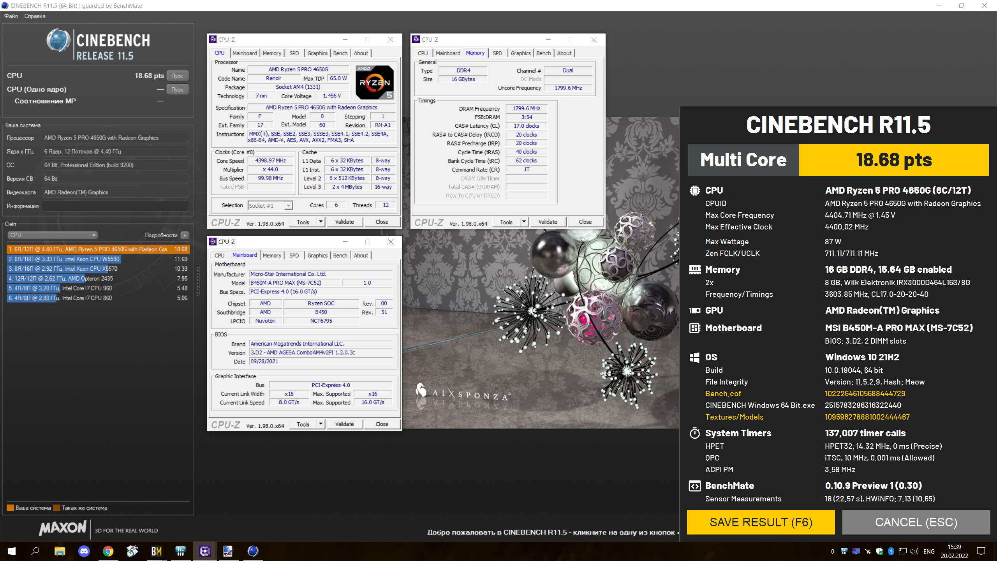Click the GPU icon in BenchMate panel
Image resolution: width=997 pixels, height=561 pixels.
pyautogui.click(x=694, y=310)
